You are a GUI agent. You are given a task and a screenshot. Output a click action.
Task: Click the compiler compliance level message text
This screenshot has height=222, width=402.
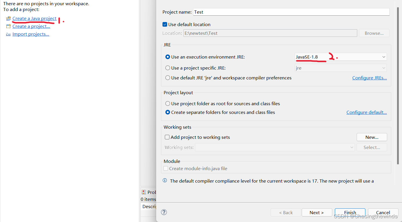click(x=272, y=181)
